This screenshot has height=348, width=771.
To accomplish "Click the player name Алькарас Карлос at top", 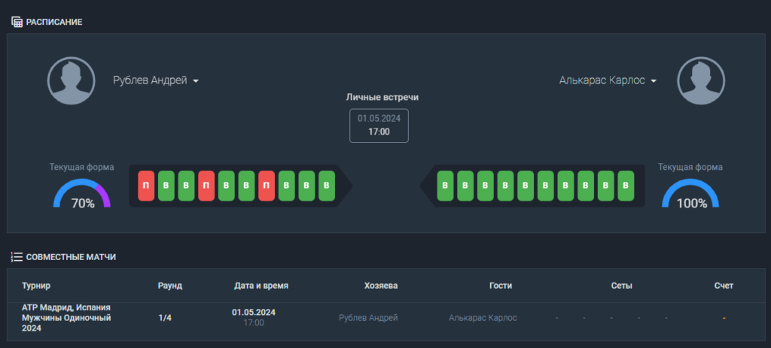I will coord(602,80).
